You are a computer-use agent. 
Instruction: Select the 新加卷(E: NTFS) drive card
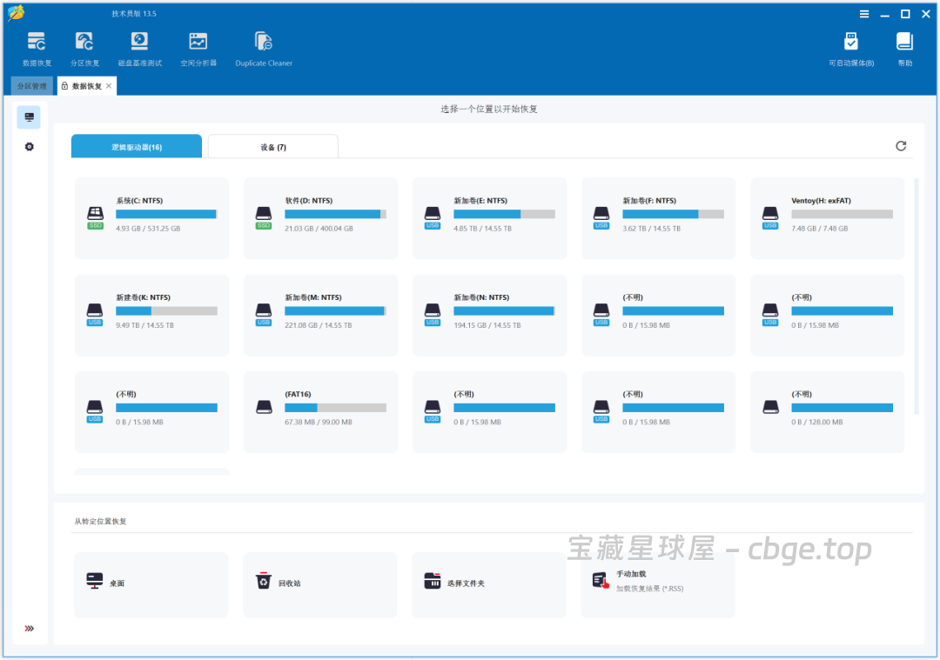pos(489,217)
